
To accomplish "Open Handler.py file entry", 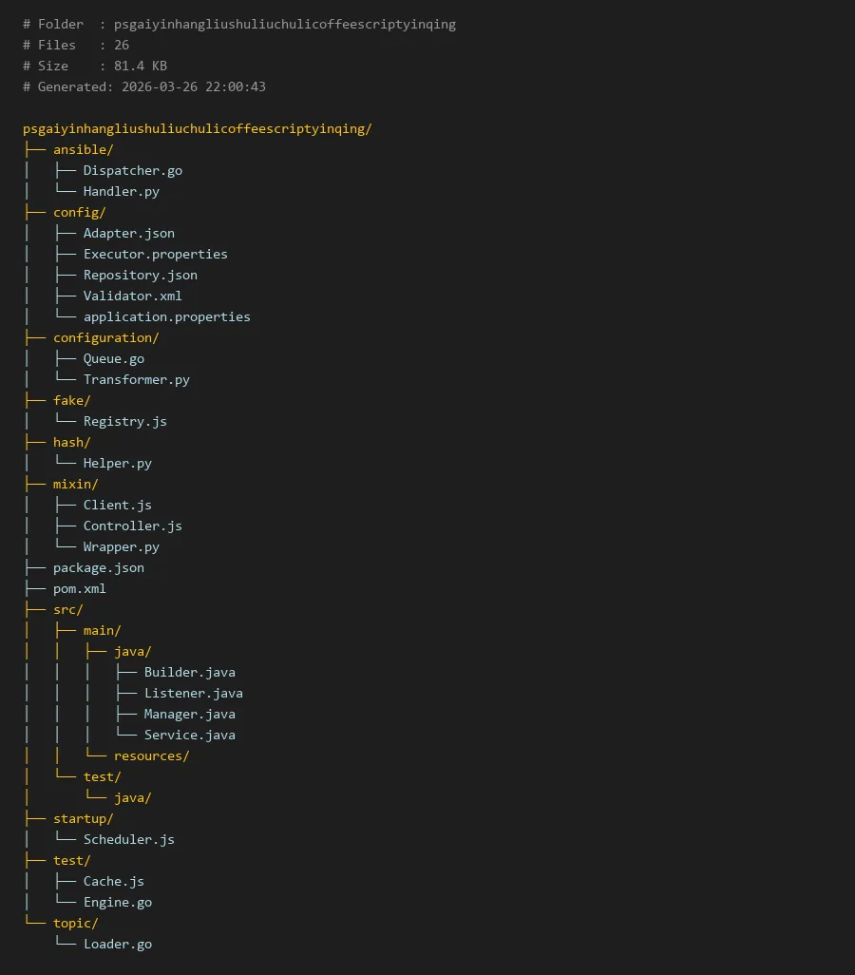I will [x=121, y=191].
